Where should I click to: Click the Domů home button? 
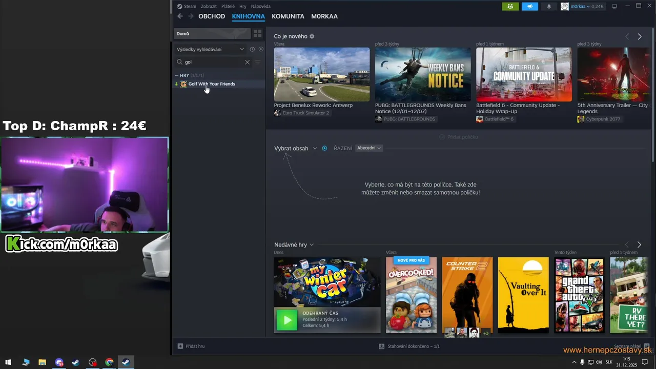[x=212, y=33]
